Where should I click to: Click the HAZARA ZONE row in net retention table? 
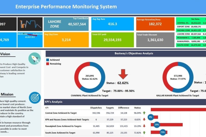191,30
